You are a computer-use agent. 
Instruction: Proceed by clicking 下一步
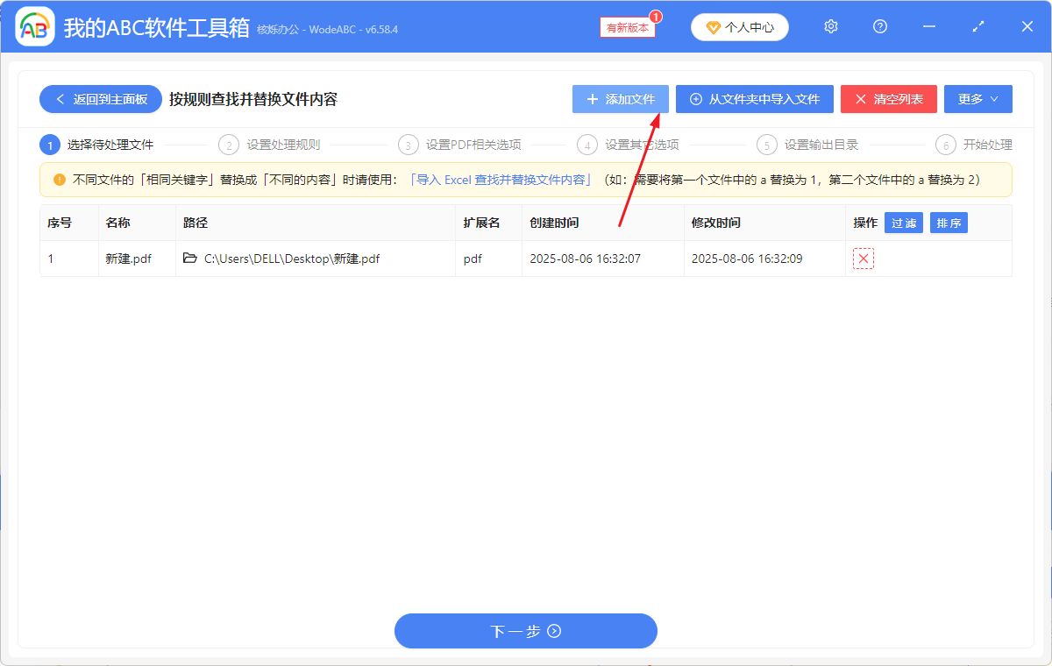click(525, 631)
